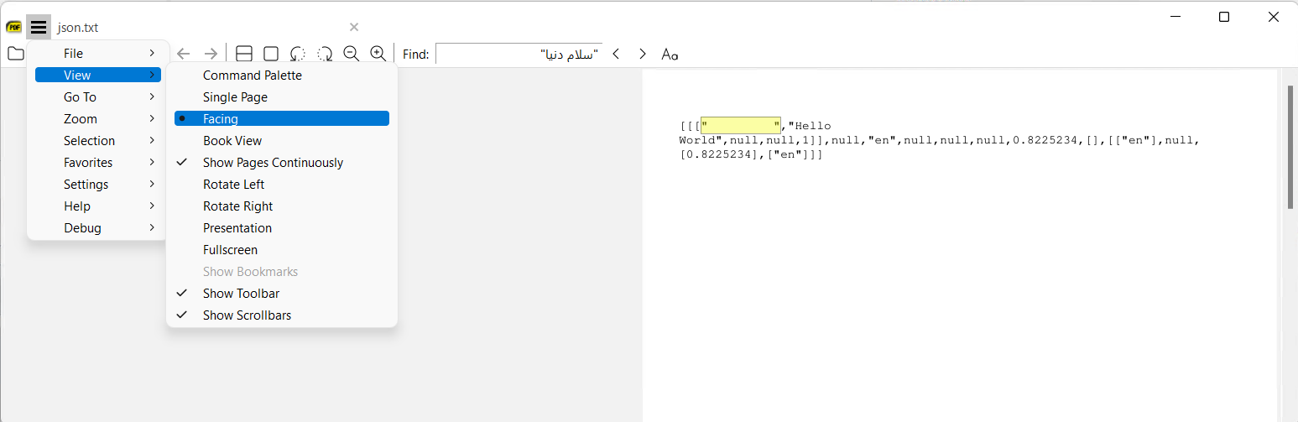Toggle Show Scrollbars option
This screenshot has height=422, width=1298.
pos(282,315)
